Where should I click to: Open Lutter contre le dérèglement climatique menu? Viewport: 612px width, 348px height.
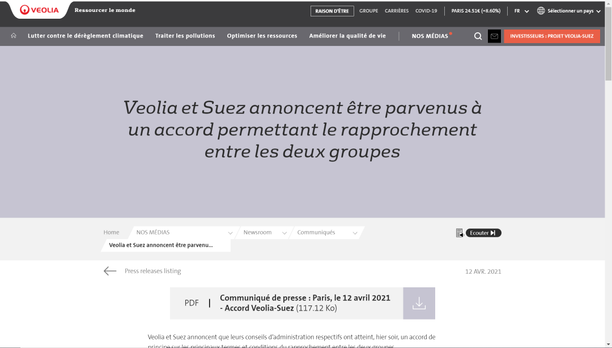[85, 36]
